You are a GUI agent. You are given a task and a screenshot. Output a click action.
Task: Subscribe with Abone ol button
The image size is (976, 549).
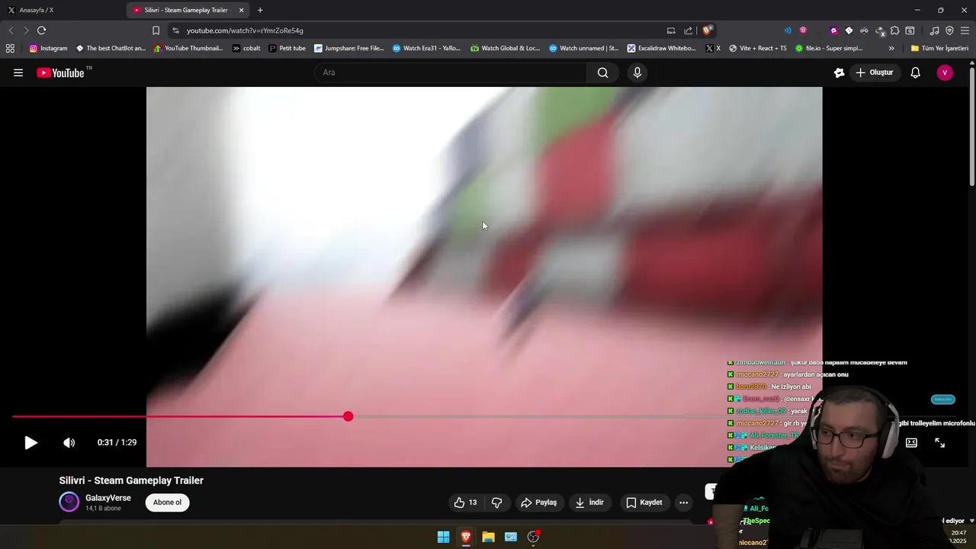[x=167, y=502]
